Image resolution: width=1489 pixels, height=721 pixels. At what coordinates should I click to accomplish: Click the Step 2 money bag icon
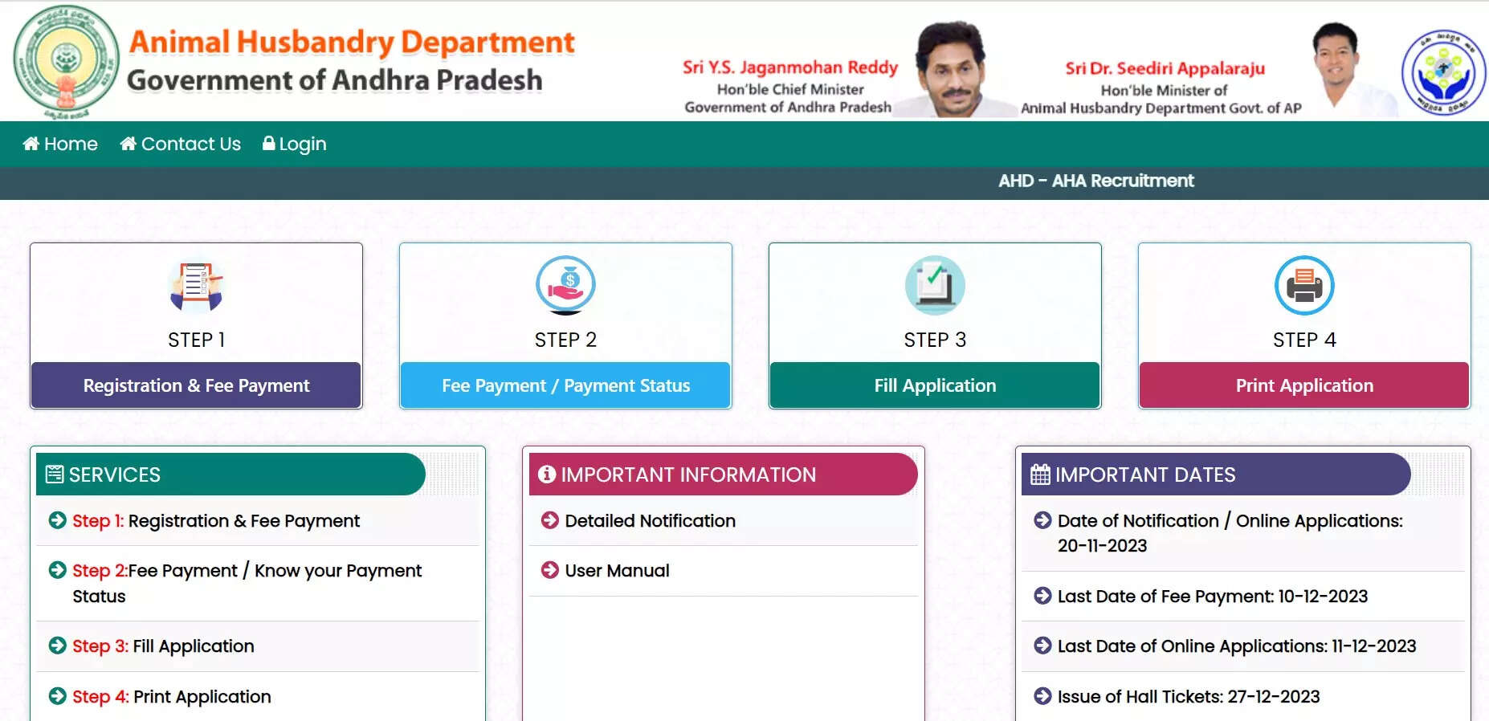[x=565, y=285]
